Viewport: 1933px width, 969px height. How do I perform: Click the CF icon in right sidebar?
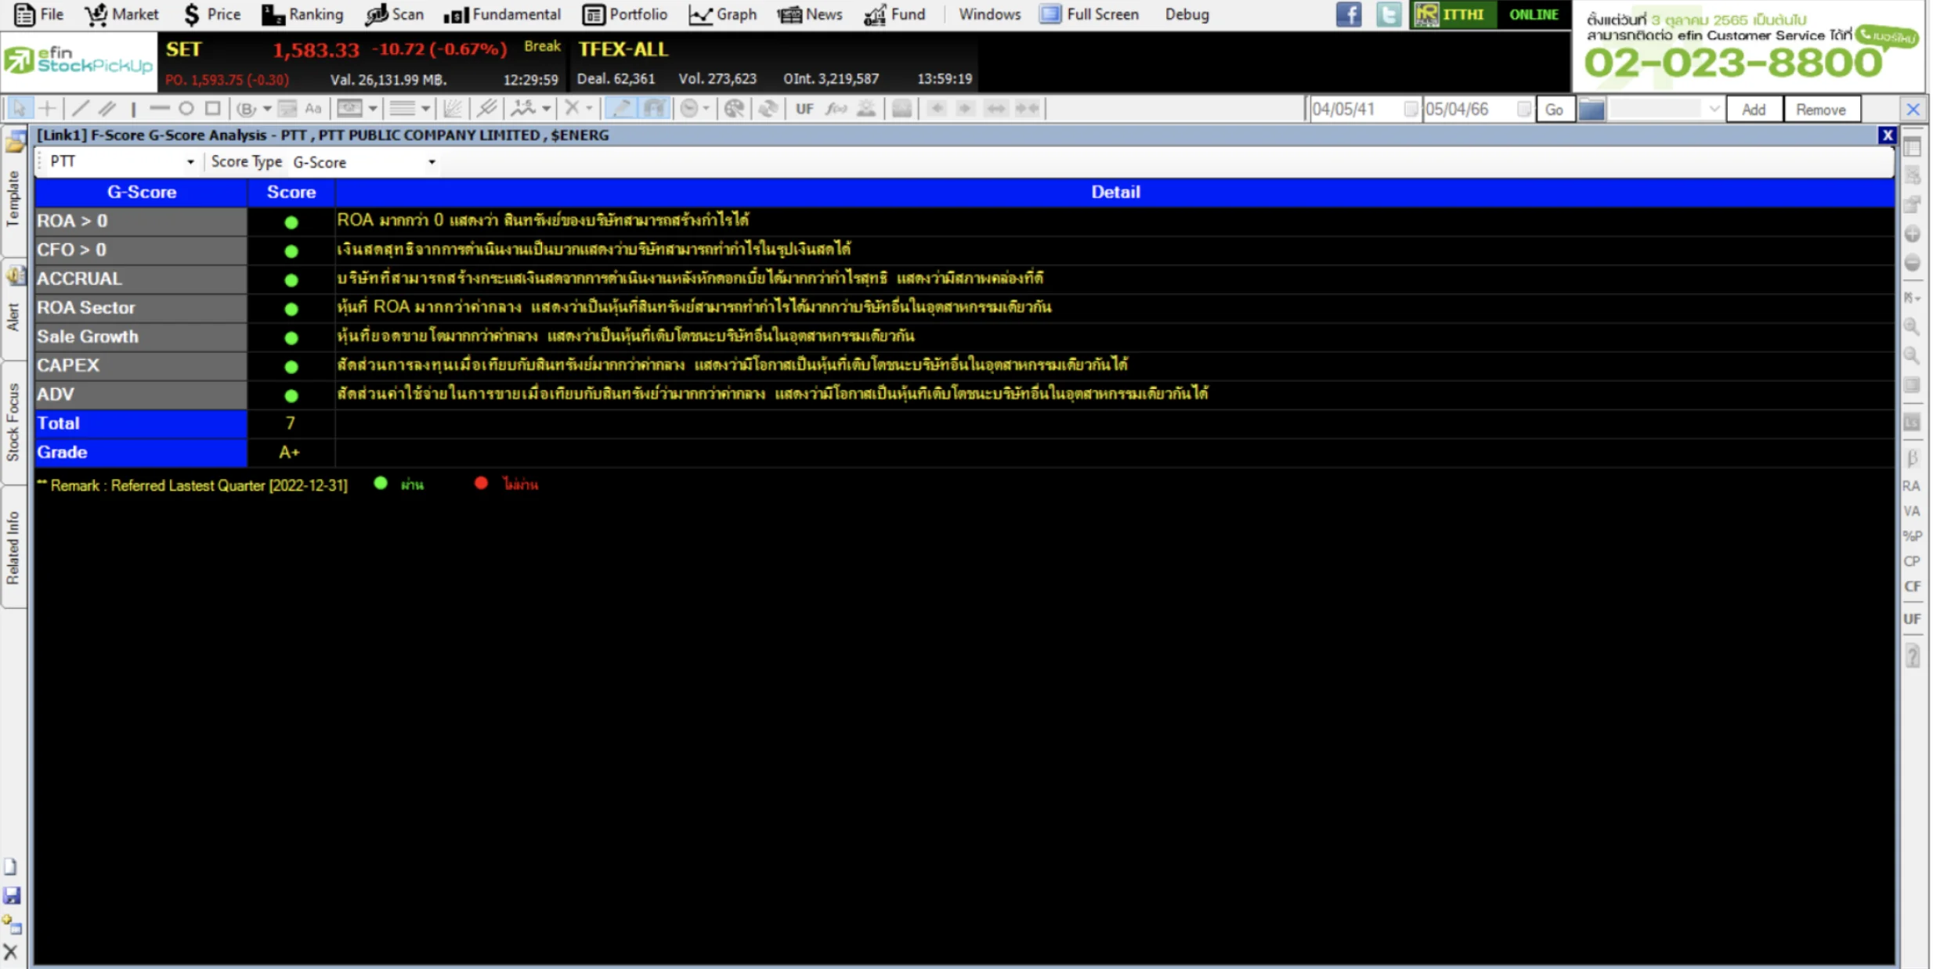pos(1911,586)
